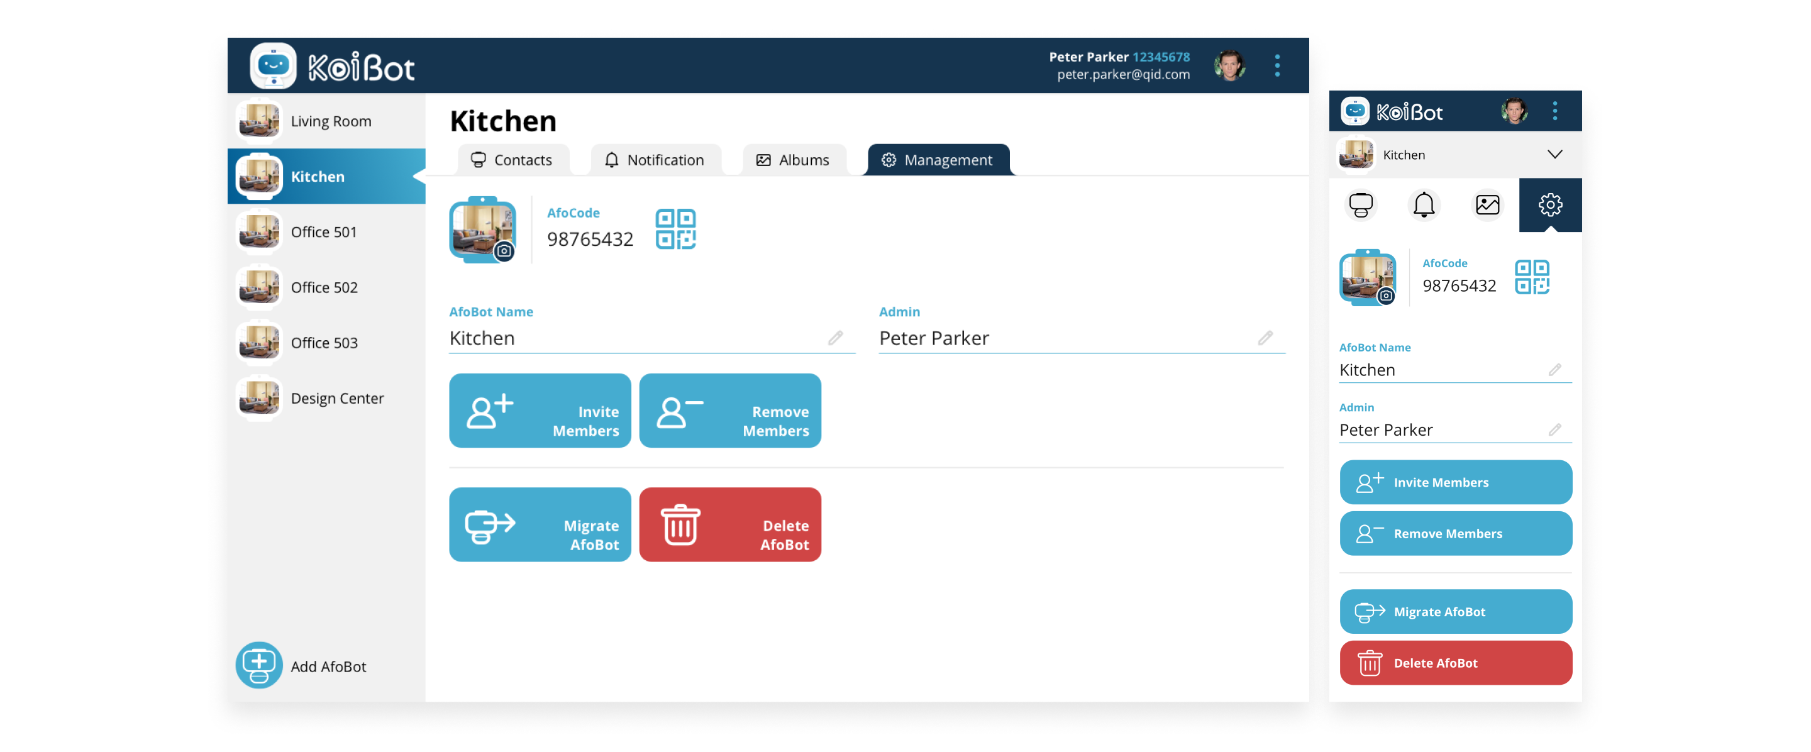The width and height of the screenshot is (1811, 752).
Task: Select Office 502 in the sidebar list
Action: coord(324,287)
